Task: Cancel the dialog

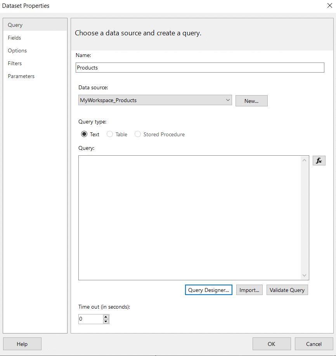Action: pos(314,344)
